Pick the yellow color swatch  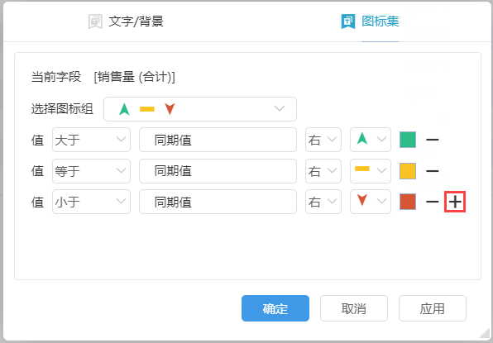pos(408,171)
